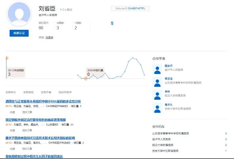This screenshot has width=234, height=159.
Task: Select the 2012年成果数 marker on chart
Action: point(7,58)
